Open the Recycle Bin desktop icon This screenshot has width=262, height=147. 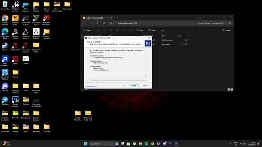(5, 6)
